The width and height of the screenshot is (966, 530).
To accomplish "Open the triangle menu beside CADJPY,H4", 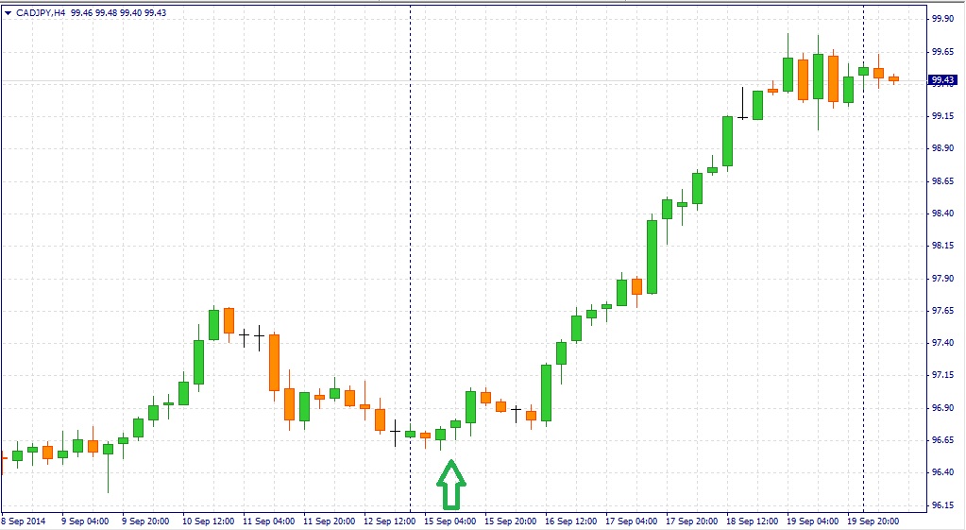I will (x=8, y=12).
